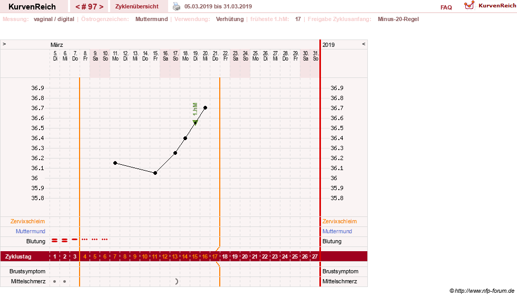Click the Mittelschmerz dot on cycle day 1
Screen dimensions: 517x297
coord(55,282)
